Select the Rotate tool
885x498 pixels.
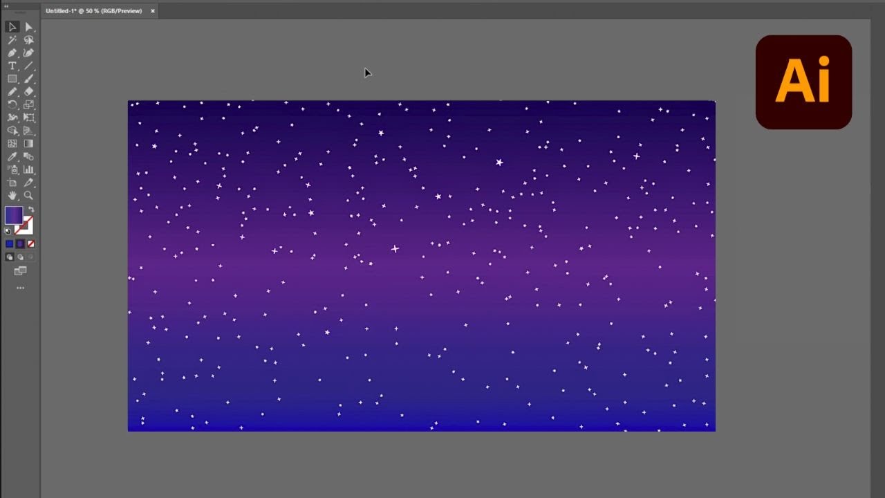[x=12, y=104]
